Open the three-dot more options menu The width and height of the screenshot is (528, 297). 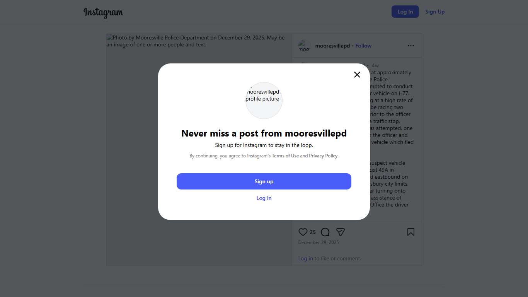coord(410,46)
